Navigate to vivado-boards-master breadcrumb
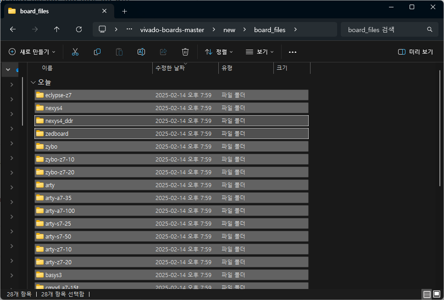Viewport: 444px width, 300px height. coord(172,30)
